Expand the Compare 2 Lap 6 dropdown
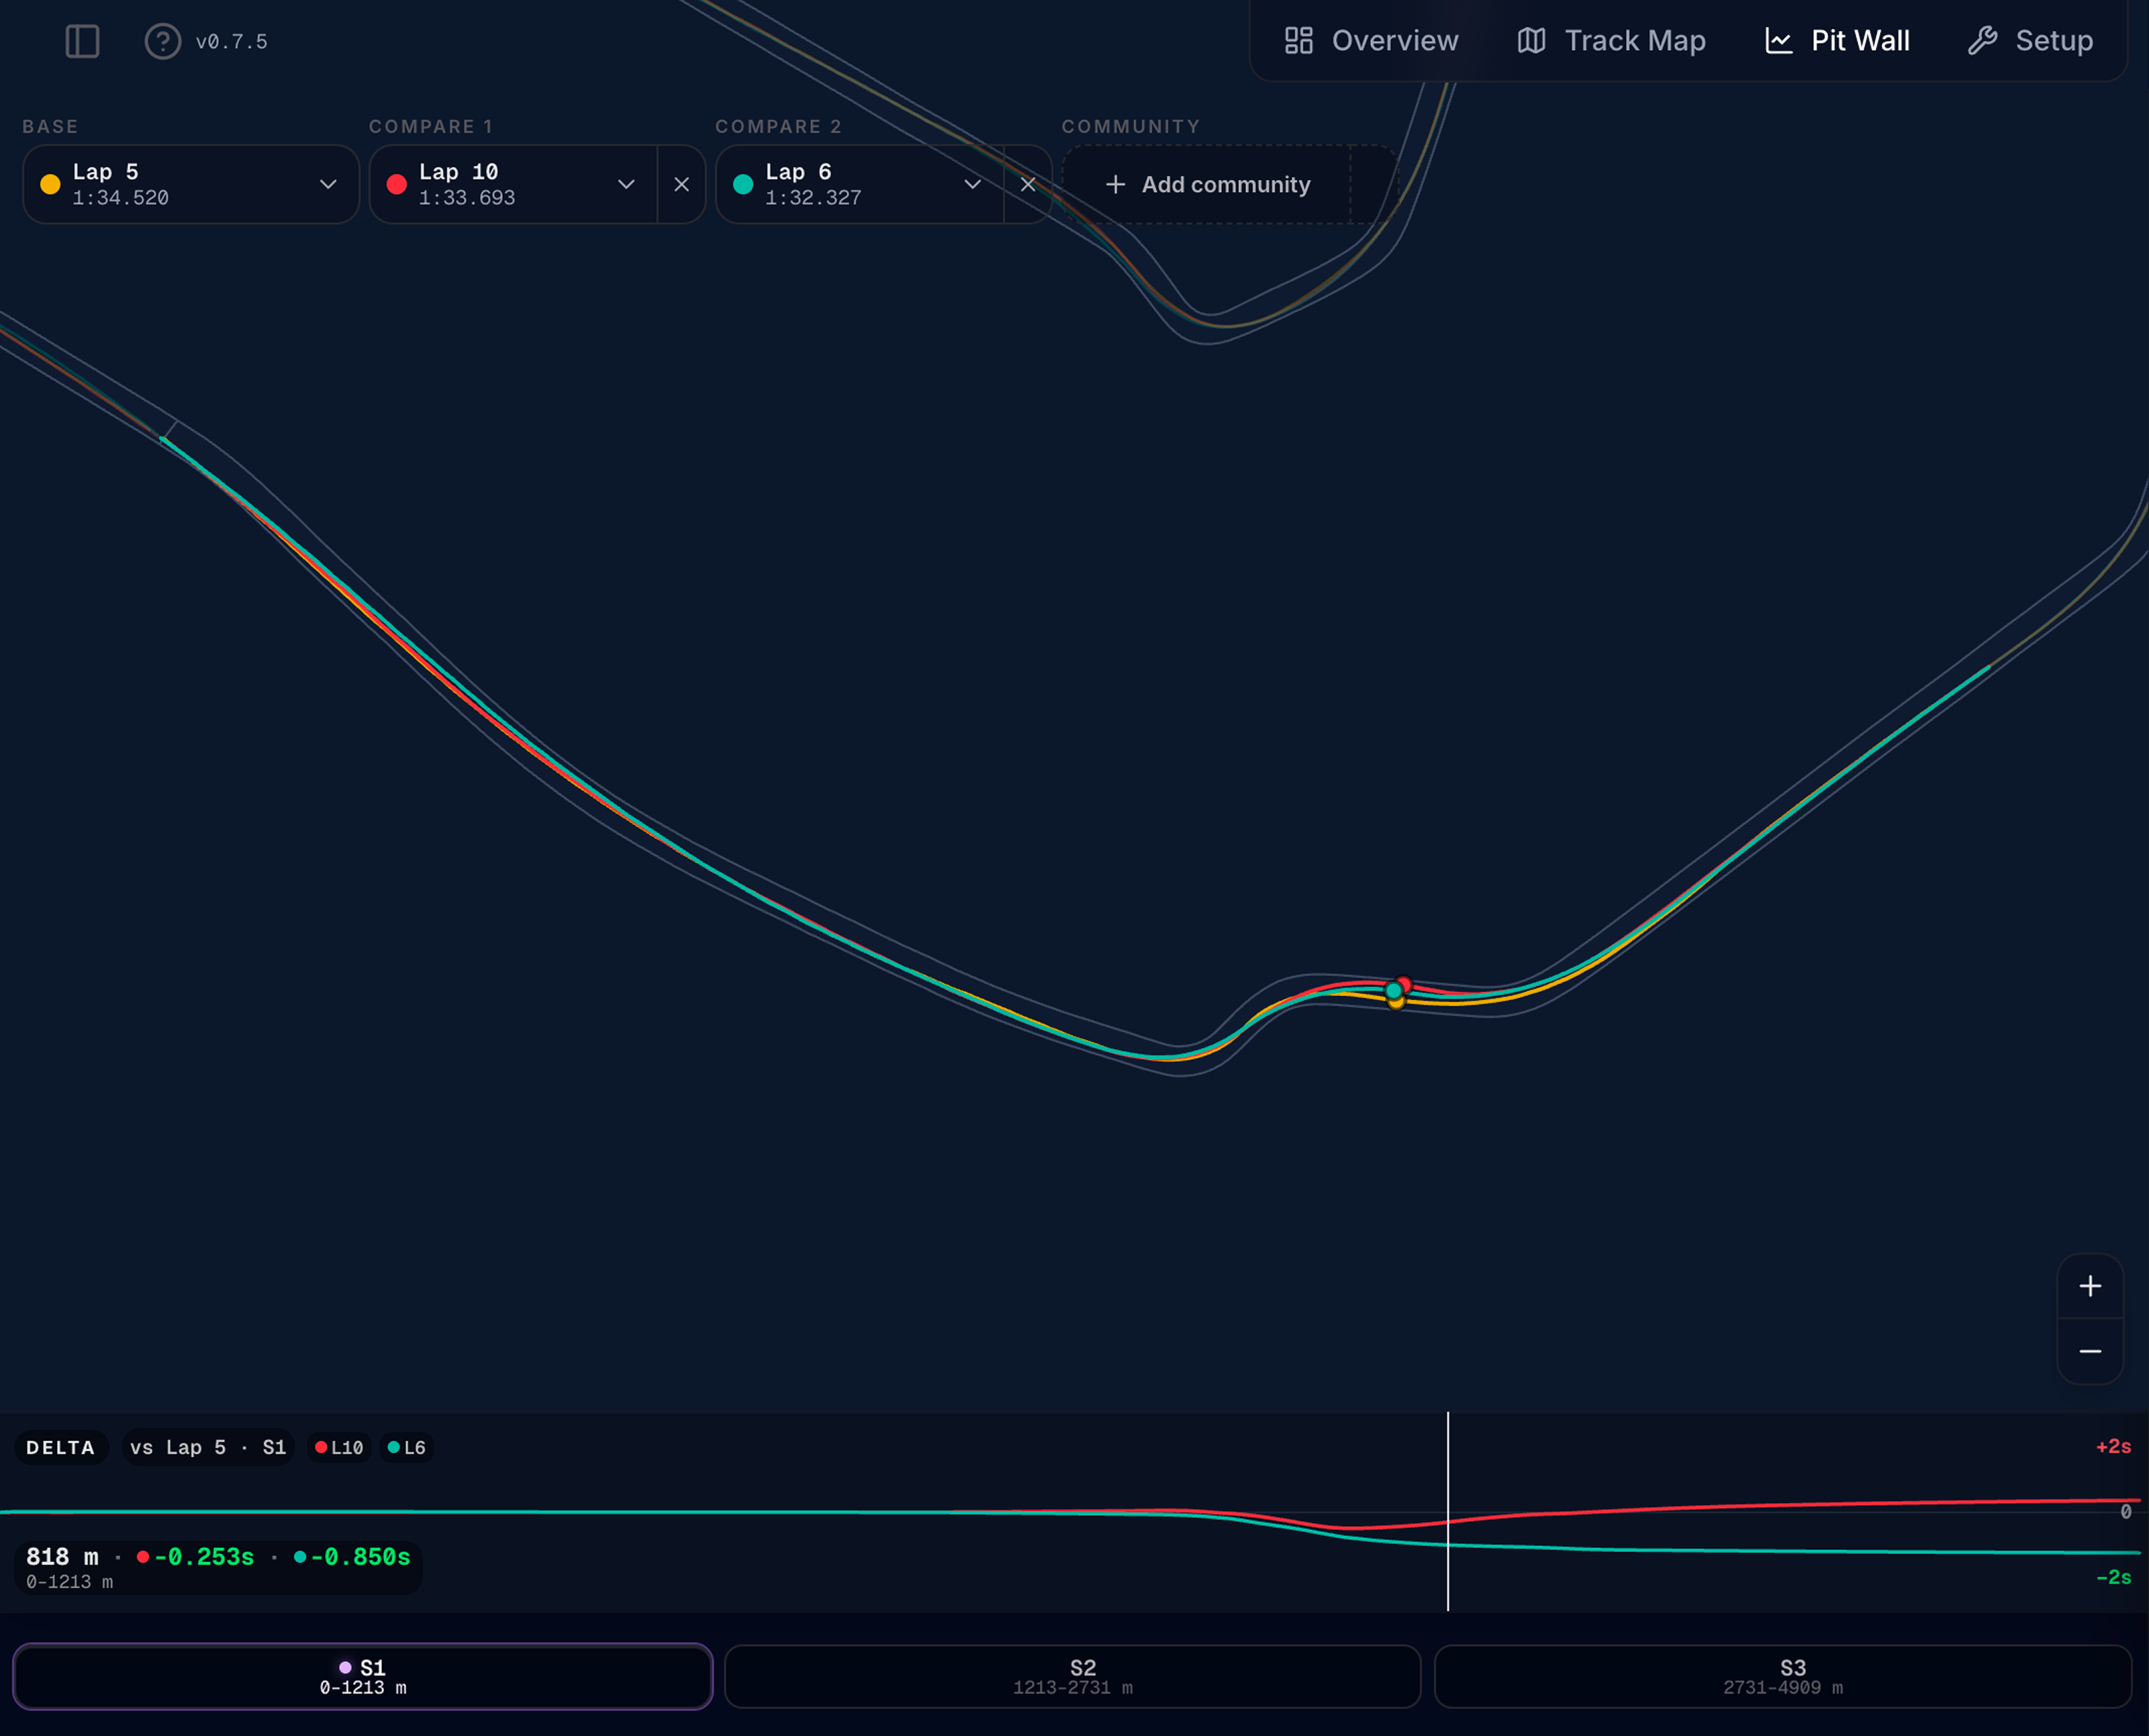This screenshot has width=2149, height=1736. tap(860, 184)
